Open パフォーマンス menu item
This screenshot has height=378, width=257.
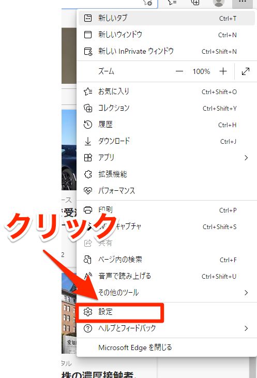(167, 191)
